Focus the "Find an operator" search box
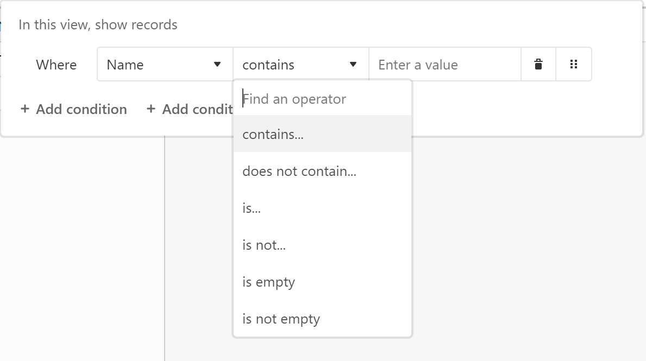 (x=322, y=99)
